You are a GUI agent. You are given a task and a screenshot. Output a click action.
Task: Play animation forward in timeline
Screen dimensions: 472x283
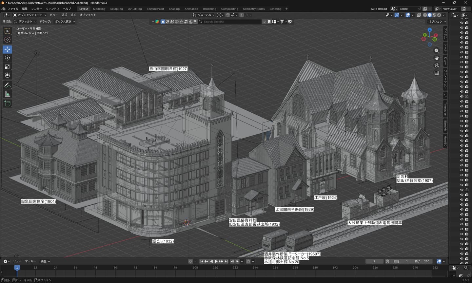point(216,261)
